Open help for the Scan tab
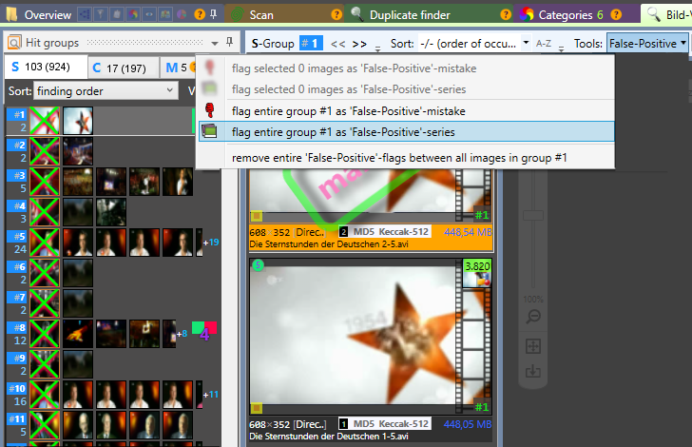This screenshot has height=447, width=692. (x=336, y=14)
